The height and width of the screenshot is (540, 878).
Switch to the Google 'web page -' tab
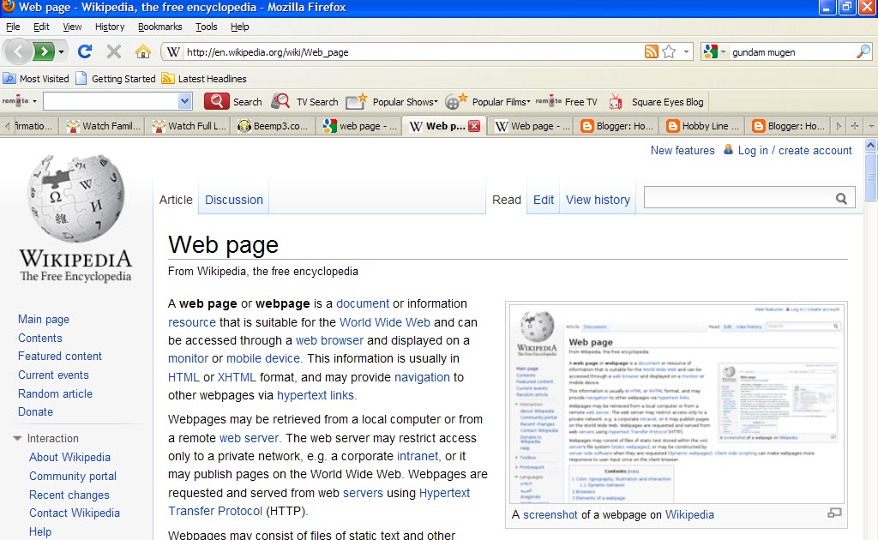(x=359, y=126)
